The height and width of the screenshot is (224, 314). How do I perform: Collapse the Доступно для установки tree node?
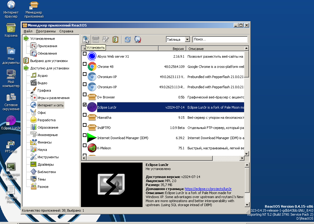(x=26, y=68)
